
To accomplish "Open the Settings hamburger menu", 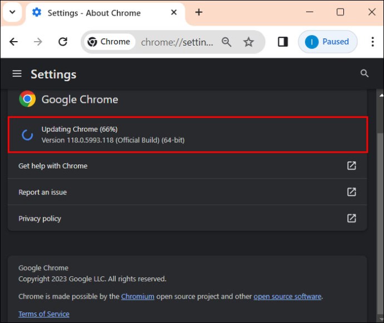I will point(17,74).
